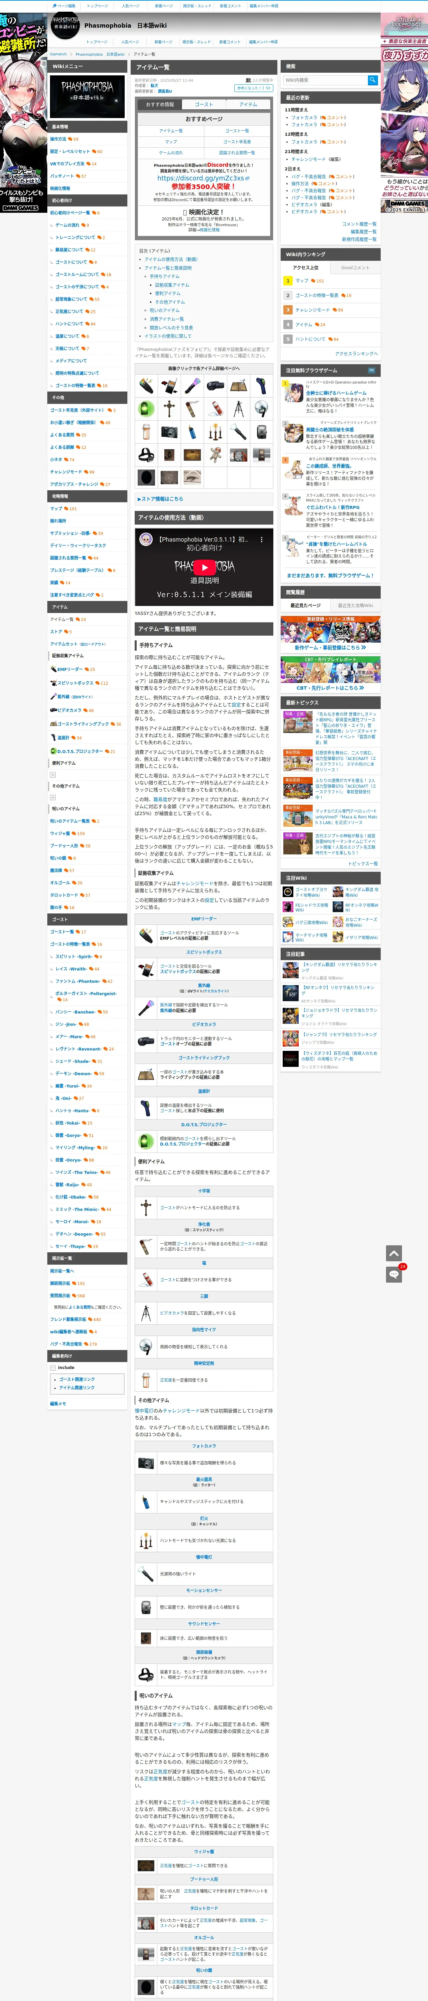Open バグ・不具合報告 link in sidebar boards

[x=66, y=1344]
